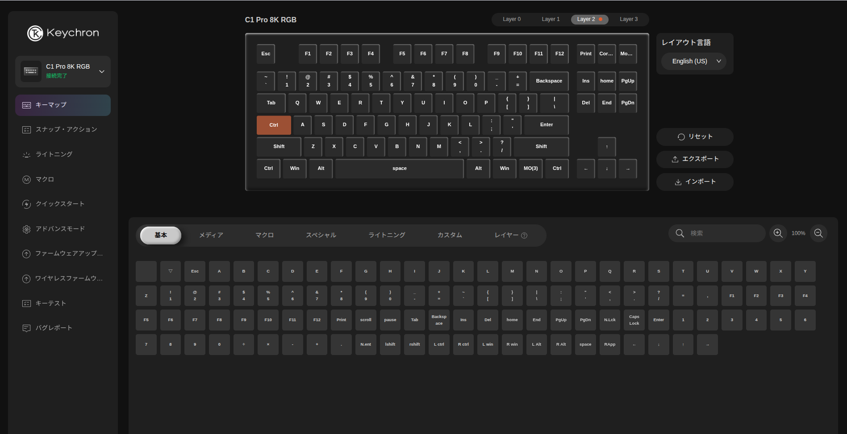Click the リセット button
Screen dimensions: 847x434
[x=695, y=137]
